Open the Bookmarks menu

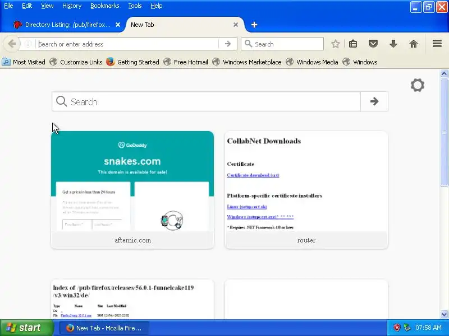click(x=104, y=6)
